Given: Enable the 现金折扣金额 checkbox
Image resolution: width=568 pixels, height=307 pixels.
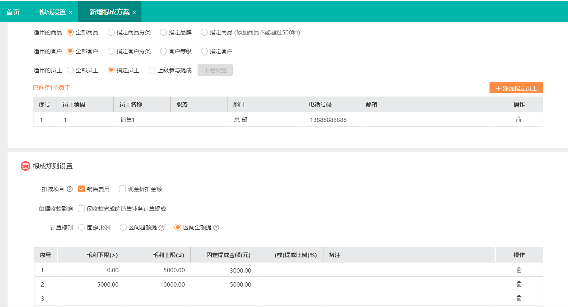Looking at the screenshot, I should click(x=122, y=189).
